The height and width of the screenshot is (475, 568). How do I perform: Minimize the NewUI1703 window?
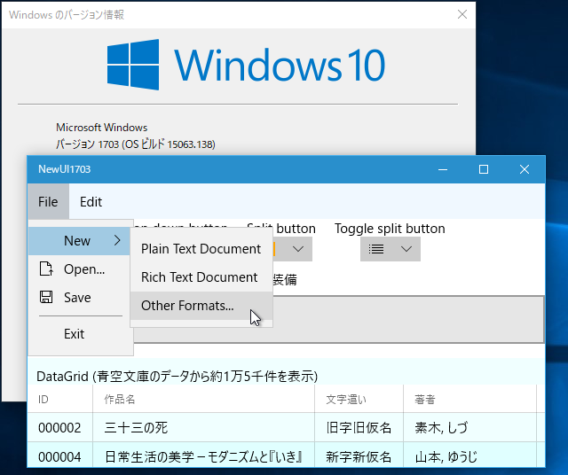pyautogui.click(x=443, y=169)
